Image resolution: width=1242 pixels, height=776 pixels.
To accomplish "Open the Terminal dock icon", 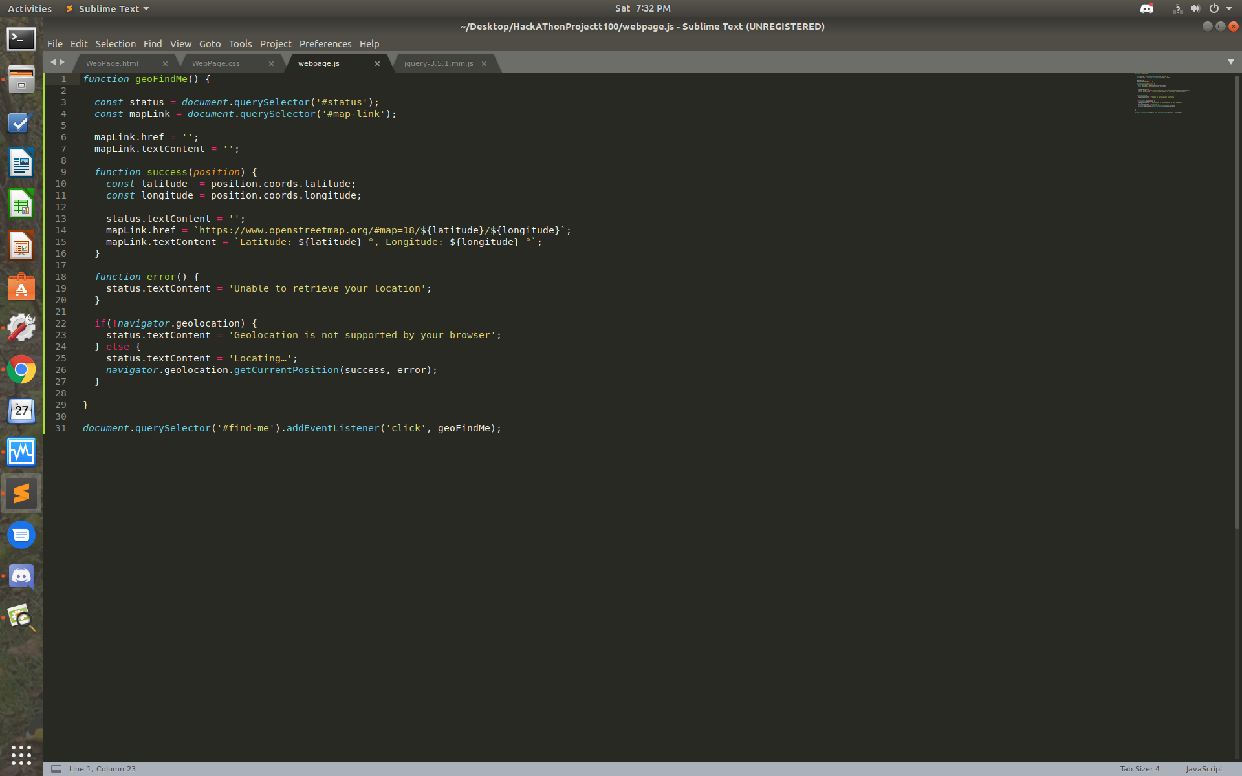I will click(21, 39).
